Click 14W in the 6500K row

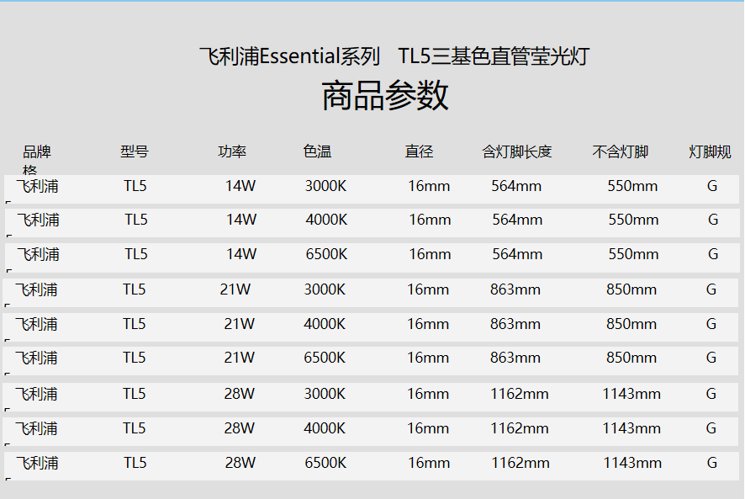pos(241,254)
